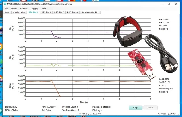Open the File menu

(6, 9)
